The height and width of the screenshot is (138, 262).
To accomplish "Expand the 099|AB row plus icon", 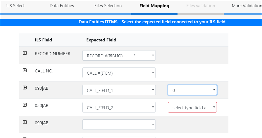I will (25, 122).
